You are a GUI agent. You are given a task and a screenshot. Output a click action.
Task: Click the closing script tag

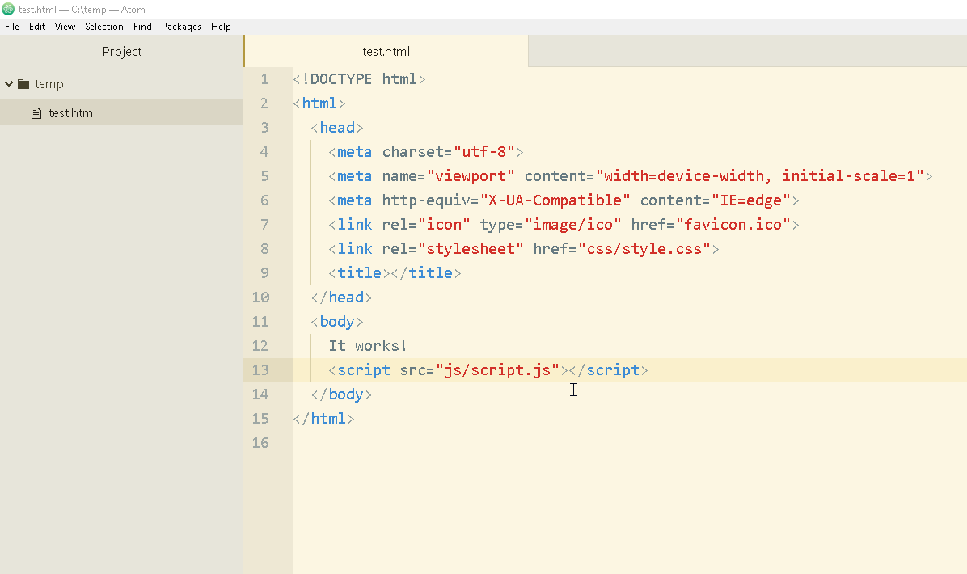click(609, 370)
